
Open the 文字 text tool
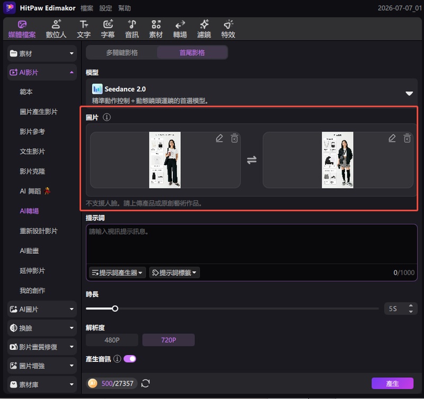[x=84, y=29]
